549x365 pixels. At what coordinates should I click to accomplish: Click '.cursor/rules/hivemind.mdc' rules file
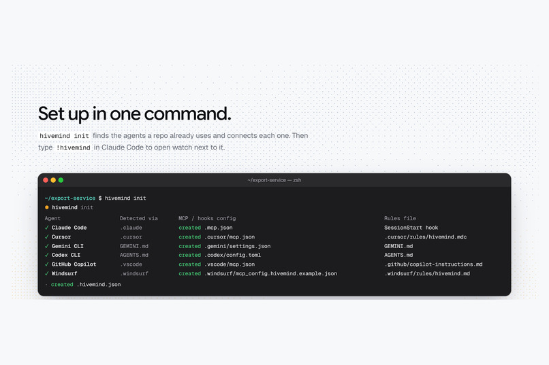[426, 237]
